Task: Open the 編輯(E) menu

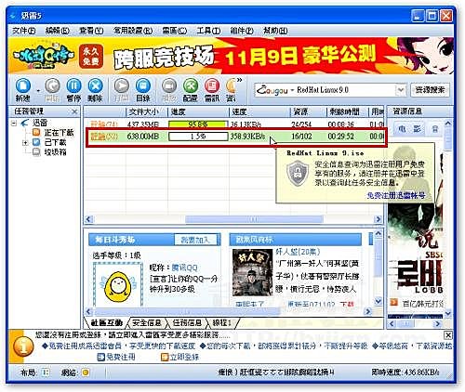Action: click(x=58, y=31)
